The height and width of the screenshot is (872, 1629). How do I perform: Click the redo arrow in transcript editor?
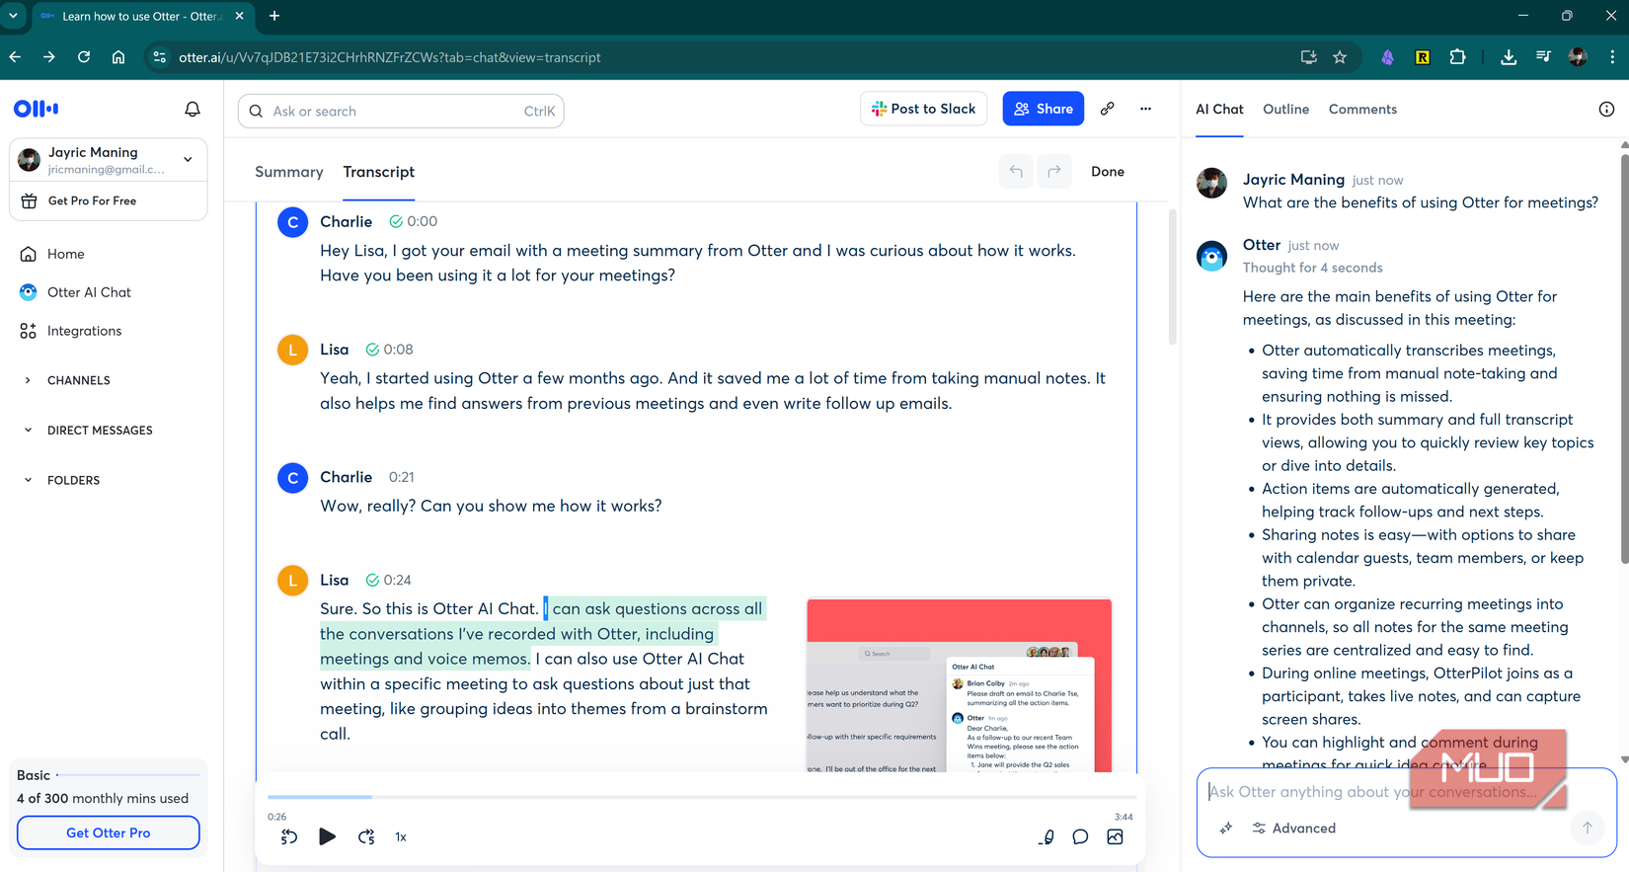click(x=1054, y=172)
